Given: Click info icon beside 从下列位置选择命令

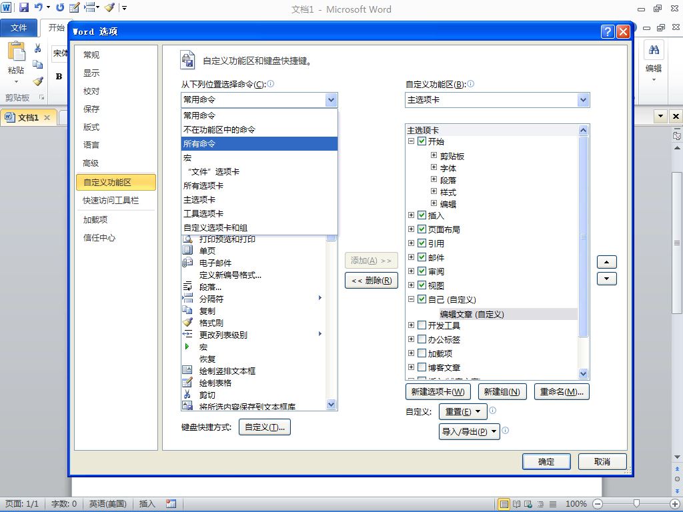Looking at the screenshot, I should tap(271, 83).
